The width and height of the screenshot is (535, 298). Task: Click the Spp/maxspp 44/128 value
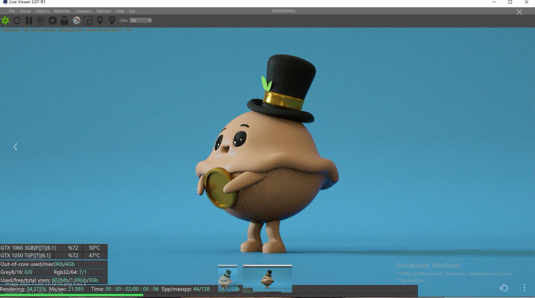pyautogui.click(x=201, y=289)
